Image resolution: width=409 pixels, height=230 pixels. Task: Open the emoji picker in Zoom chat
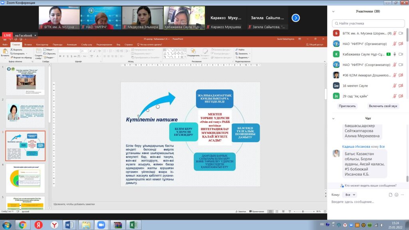[397, 195]
